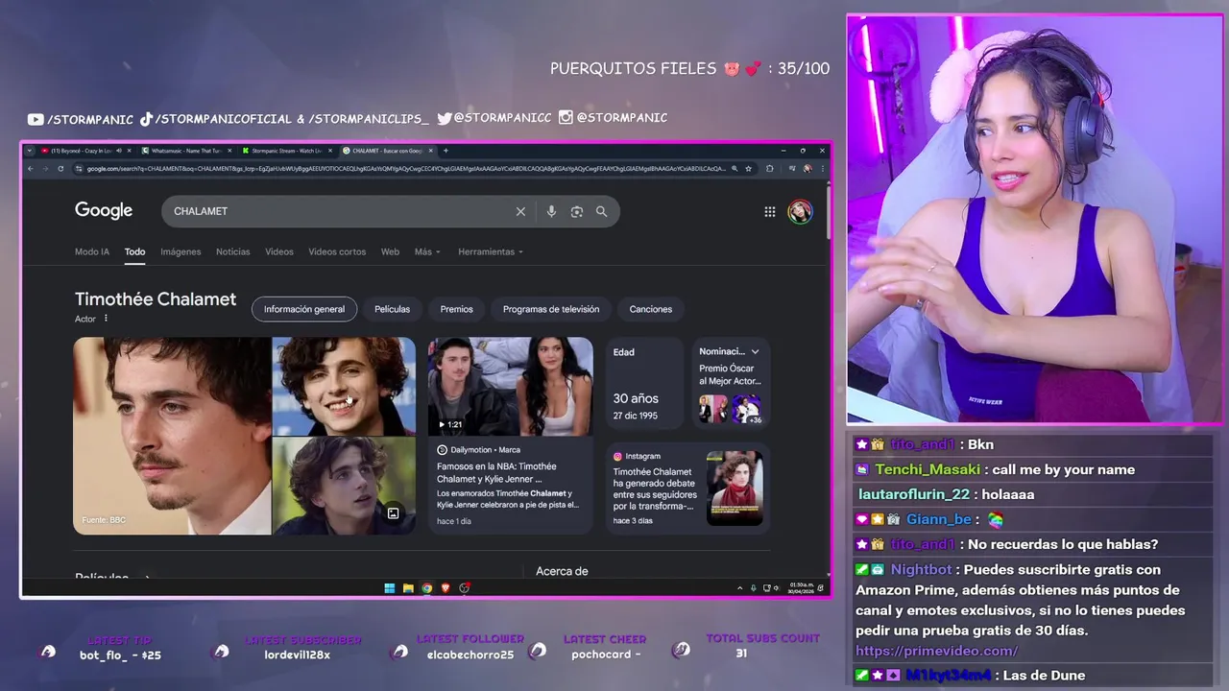1229x691 pixels.
Task: Select the Videos cortos tab
Action: point(337,251)
